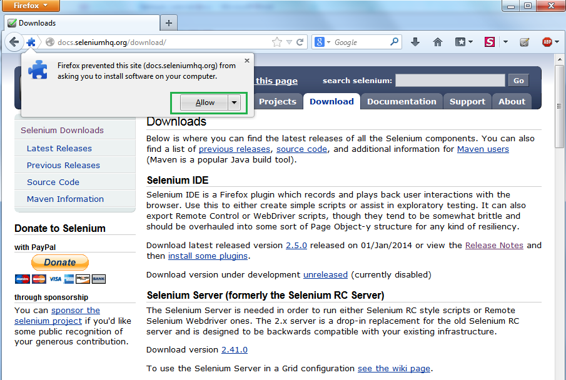Open the bookmarks menu dropdown arrow
This screenshot has width=566, height=380.
point(470,42)
